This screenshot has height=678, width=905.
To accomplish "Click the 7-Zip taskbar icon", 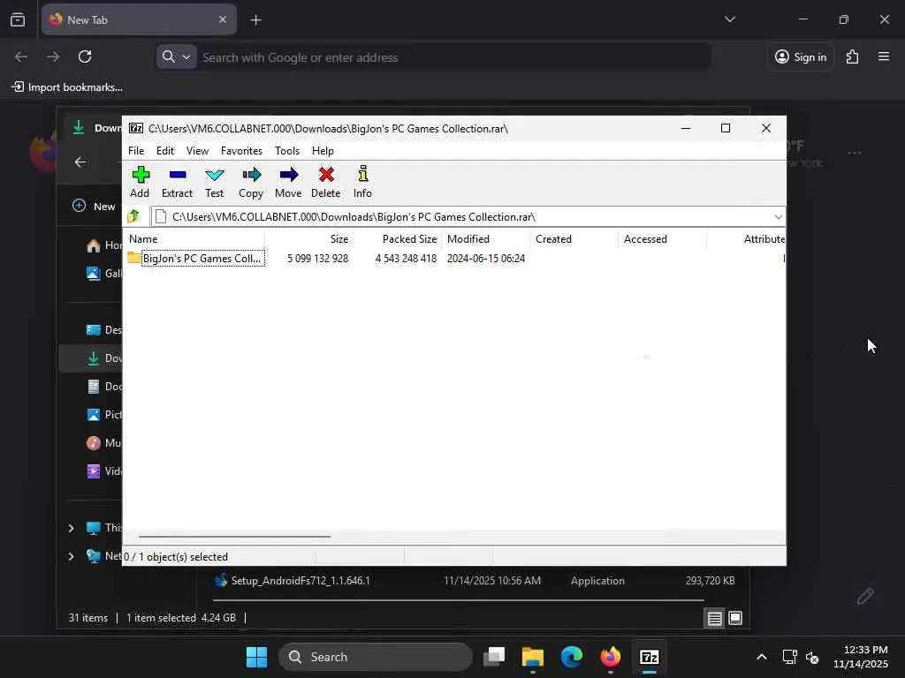I will coord(649,657).
